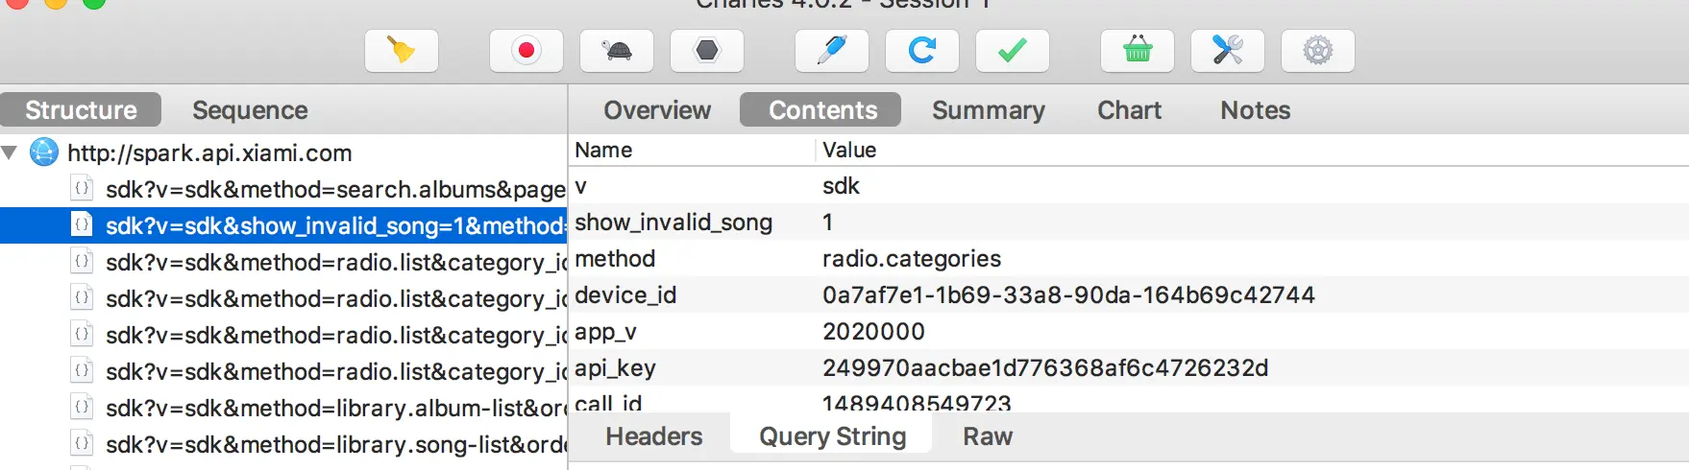The height and width of the screenshot is (470, 1689).
Task: Select the app_v parameter name
Action: (605, 332)
